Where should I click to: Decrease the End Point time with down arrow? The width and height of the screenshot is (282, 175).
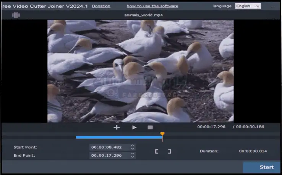[x=133, y=157]
